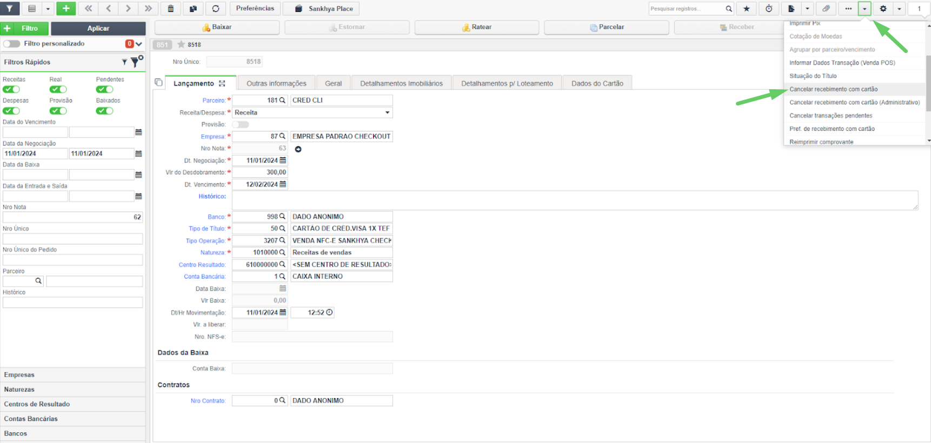The width and height of the screenshot is (931, 443).
Task: Click the search magnifier in Pesquisar registros
Action: coord(729,9)
